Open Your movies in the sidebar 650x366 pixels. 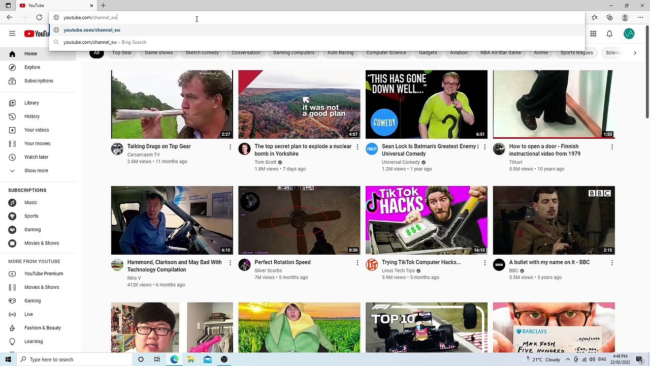(38, 143)
